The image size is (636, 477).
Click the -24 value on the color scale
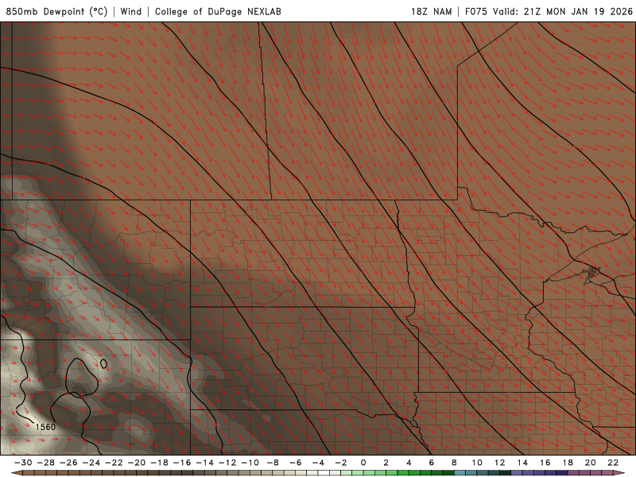tap(91, 463)
